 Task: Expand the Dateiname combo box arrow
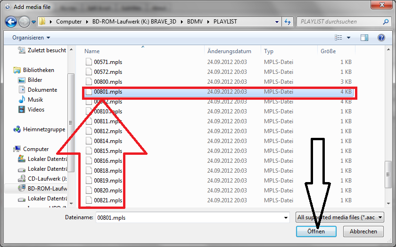pos(286,218)
